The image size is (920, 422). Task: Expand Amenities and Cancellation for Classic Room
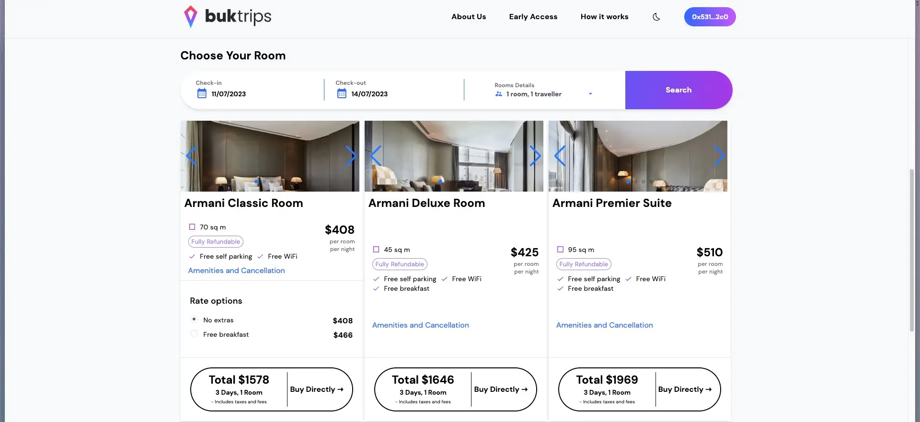(x=236, y=271)
